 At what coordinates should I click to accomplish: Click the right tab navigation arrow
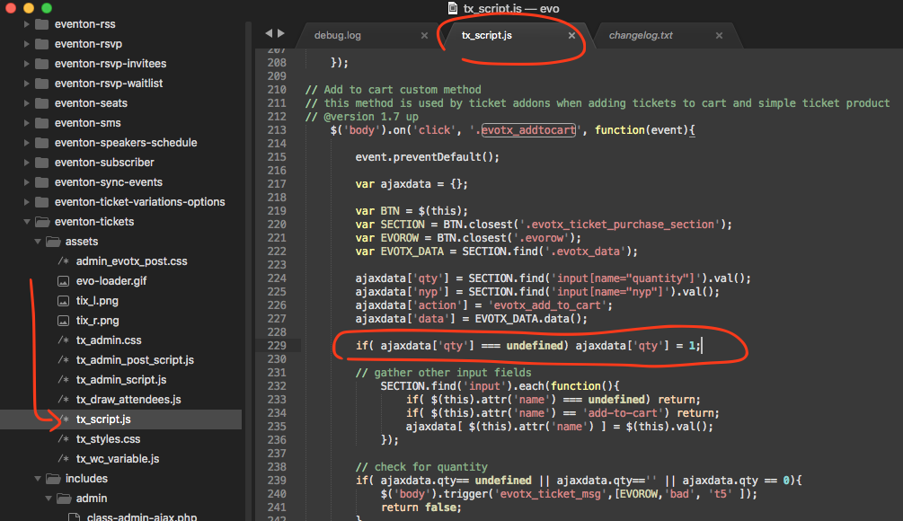(281, 33)
